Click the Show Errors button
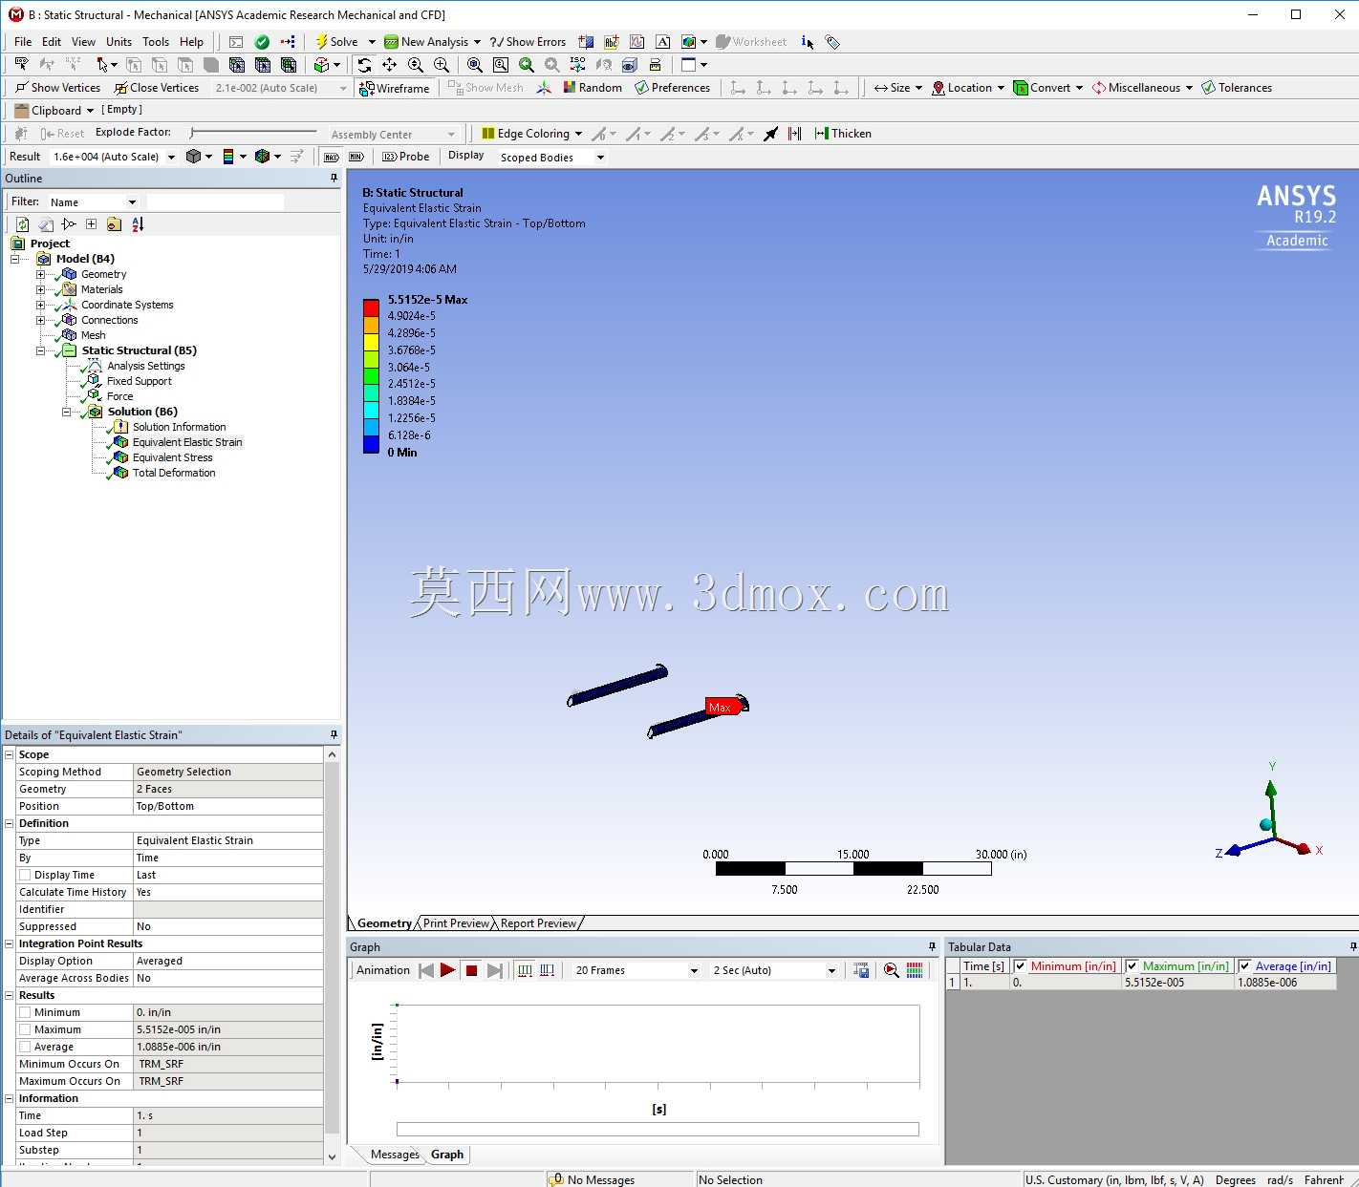This screenshot has height=1187, width=1359. click(x=528, y=42)
